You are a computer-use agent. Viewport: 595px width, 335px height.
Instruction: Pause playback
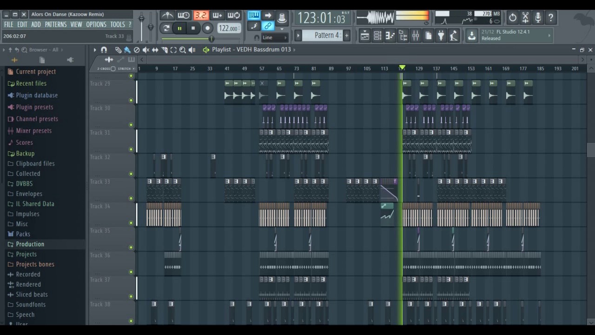[179, 28]
